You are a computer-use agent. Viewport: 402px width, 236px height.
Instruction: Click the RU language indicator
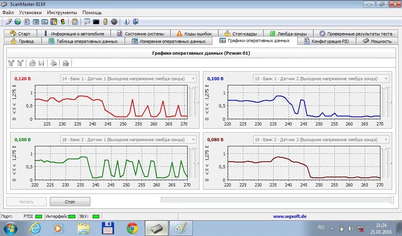point(321,227)
